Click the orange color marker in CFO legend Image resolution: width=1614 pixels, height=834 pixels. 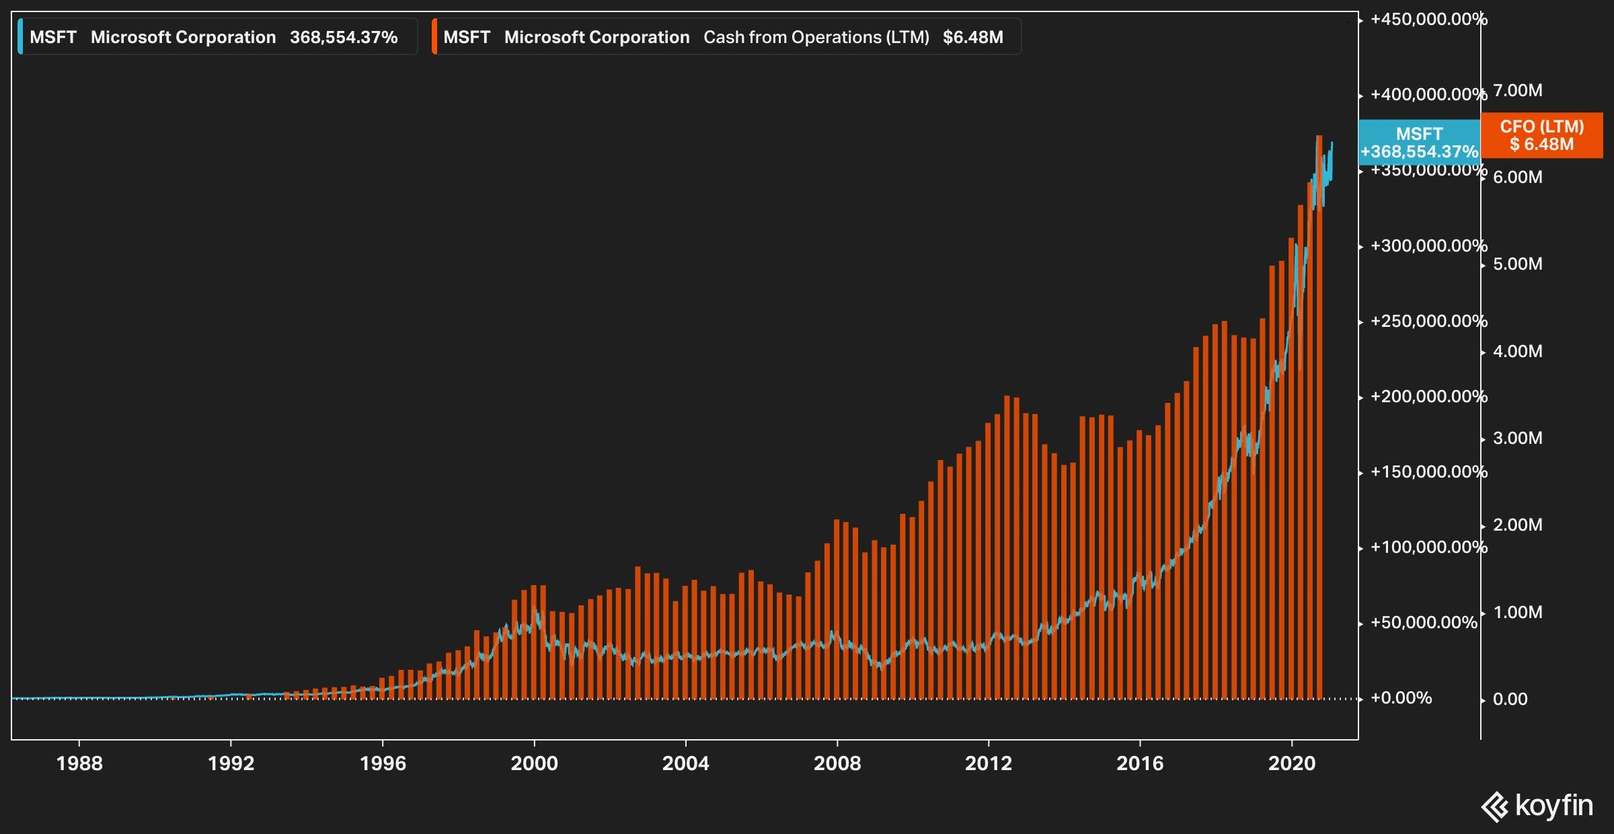[x=434, y=36]
